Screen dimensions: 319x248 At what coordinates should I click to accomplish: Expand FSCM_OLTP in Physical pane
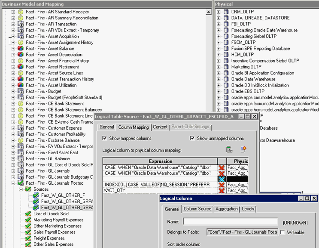click(x=219, y=43)
